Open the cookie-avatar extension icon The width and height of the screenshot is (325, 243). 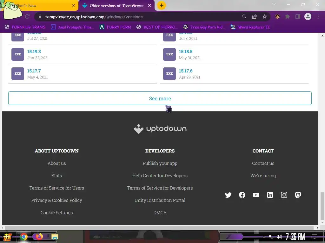click(277, 16)
